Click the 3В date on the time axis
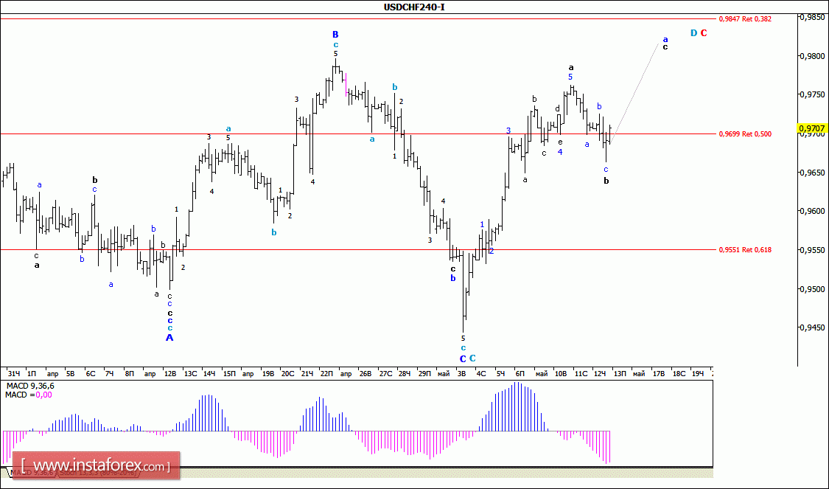 click(x=461, y=374)
